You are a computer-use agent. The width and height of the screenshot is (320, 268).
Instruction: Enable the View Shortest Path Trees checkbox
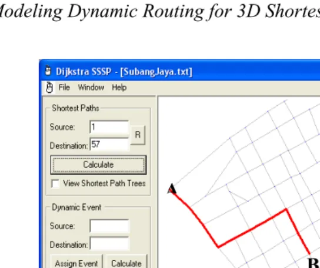(55, 183)
